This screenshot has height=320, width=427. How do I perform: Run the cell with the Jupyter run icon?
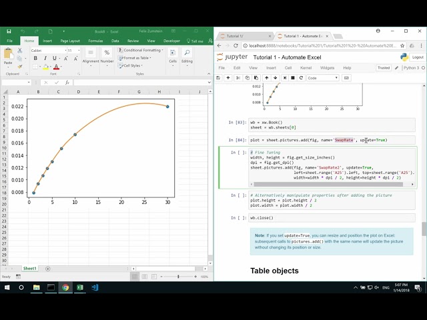pyautogui.click(x=285, y=78)
